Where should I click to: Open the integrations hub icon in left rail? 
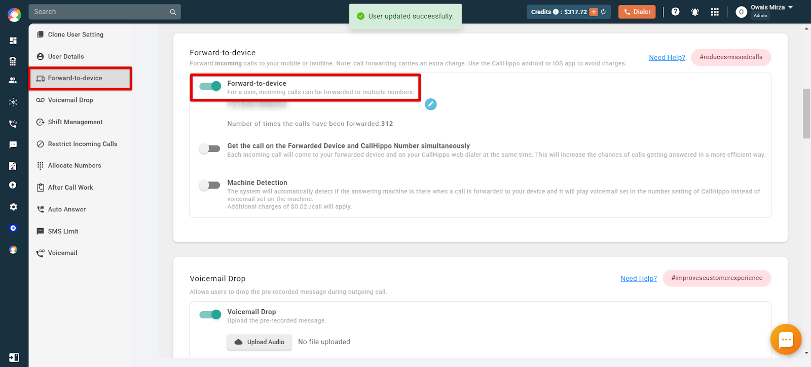coord(13,102)
